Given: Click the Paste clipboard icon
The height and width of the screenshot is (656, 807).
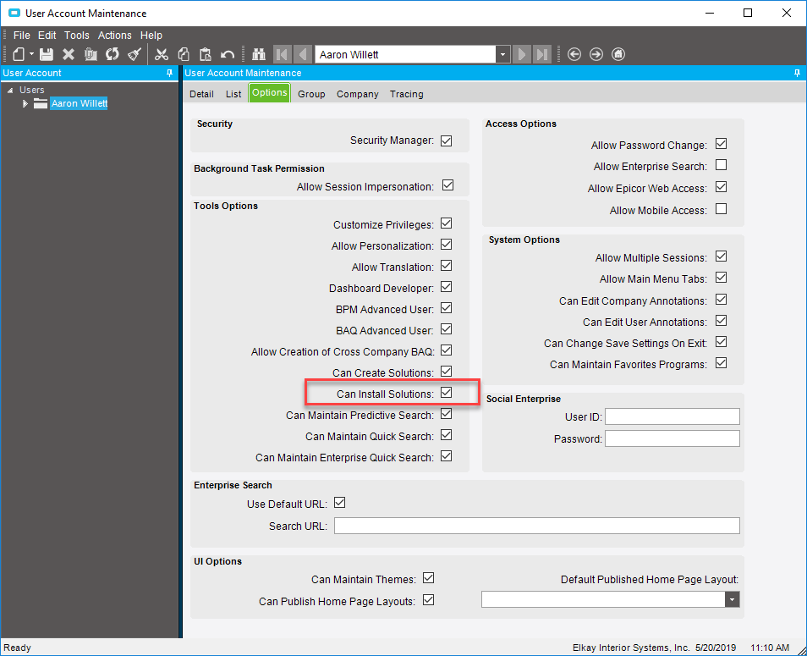Looking at the screenshot, I should click(x=206, y=54).
